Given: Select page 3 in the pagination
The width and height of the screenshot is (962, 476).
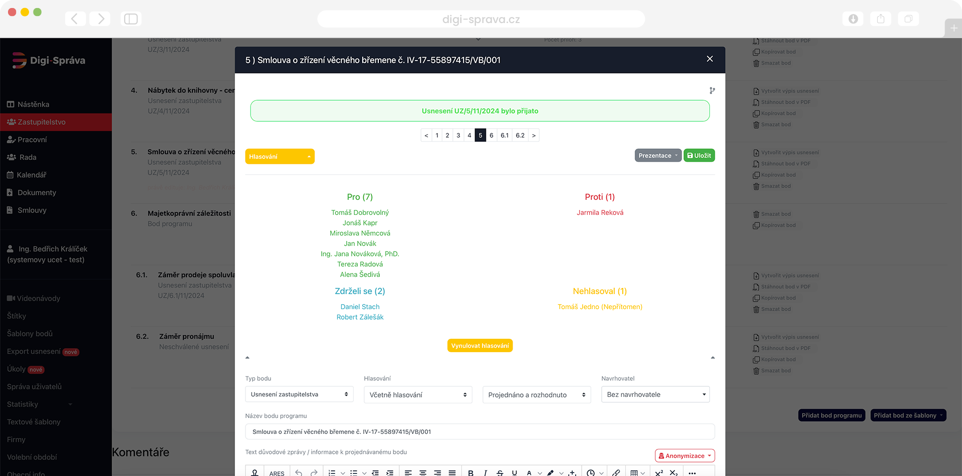Looking at the screenshot, I should tap(458, 135).
